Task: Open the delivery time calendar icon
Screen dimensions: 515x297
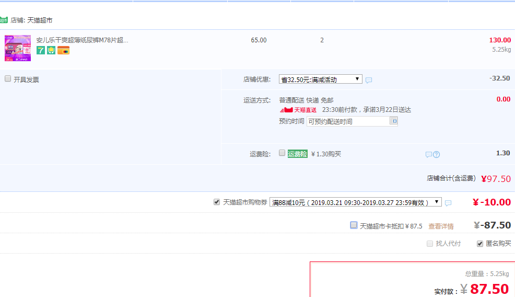Action: 393,121
